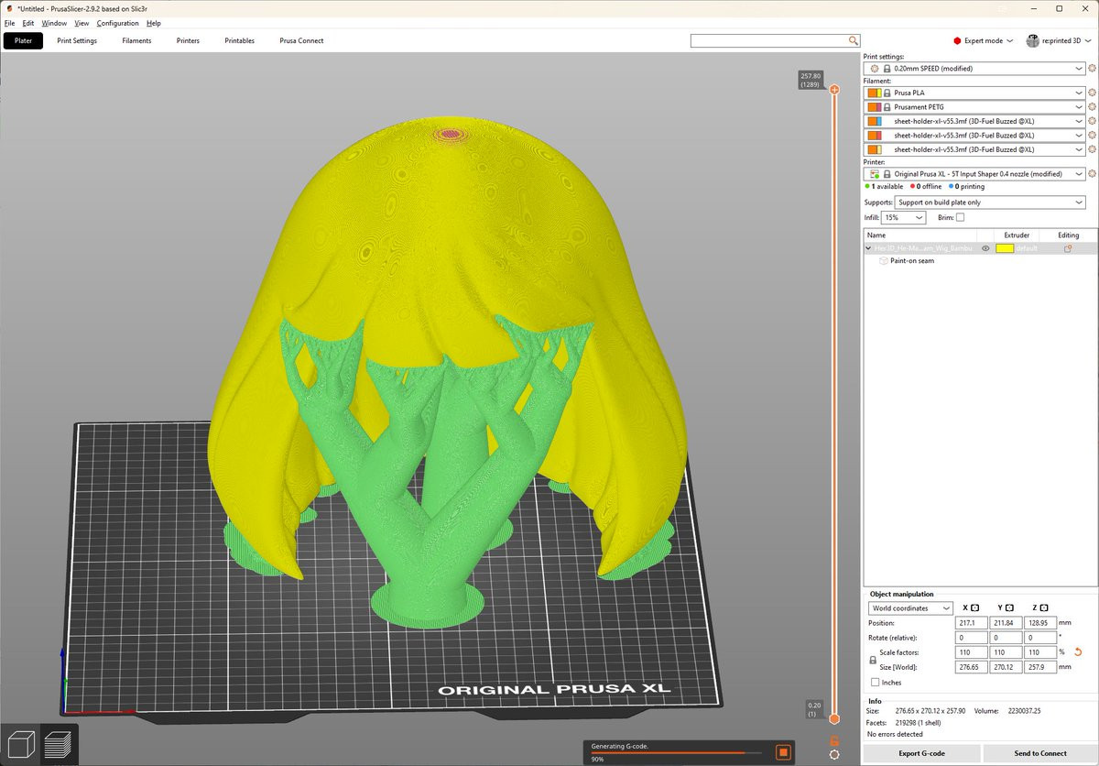Click object editing icon in Editing column
The height and width of the screenshot is (766, 1099).
point(1068,248)
